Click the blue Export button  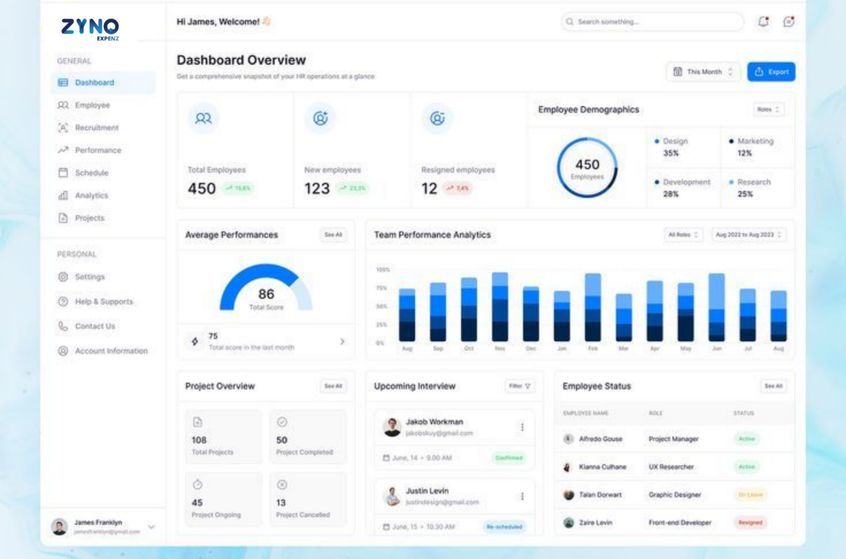click(x=771, y=72)
